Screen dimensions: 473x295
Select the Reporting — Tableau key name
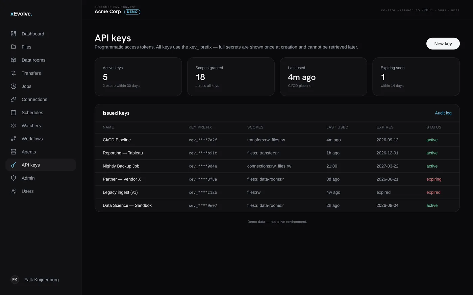point(123,153)
